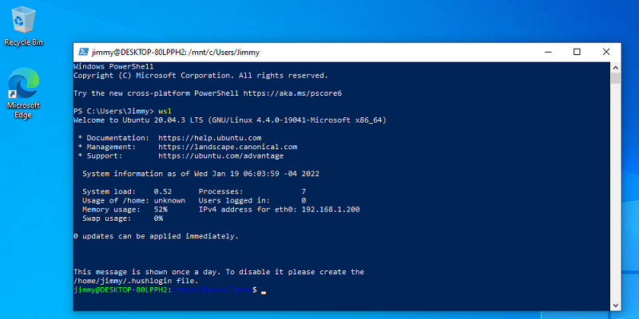Open the Recycle Bin desktop icon

[24, 26]
